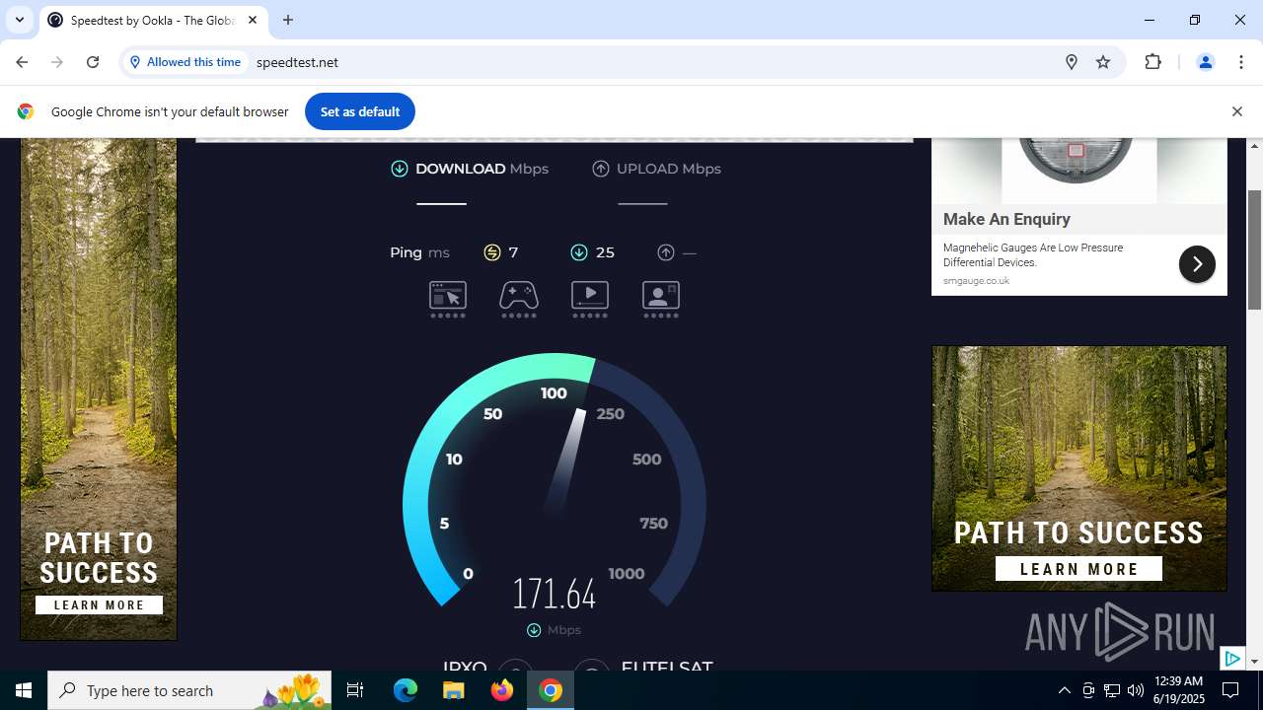This screenshot has height=710, width=1263.
Task: Click the Windows search box
Action: [x=190, y=690]
